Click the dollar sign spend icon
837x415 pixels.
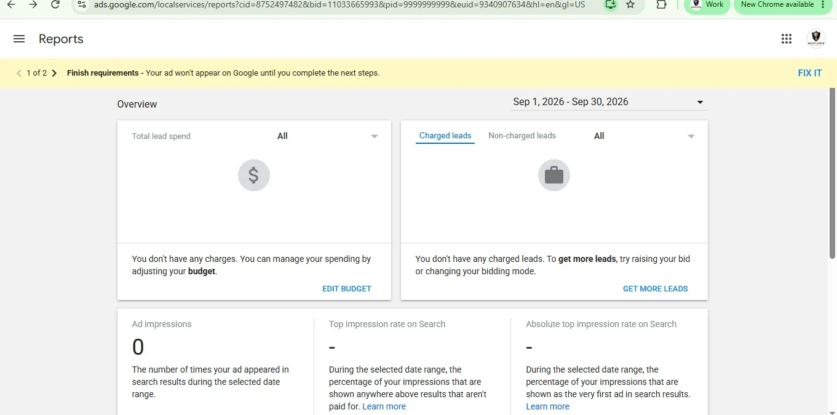tap(254, 175)
